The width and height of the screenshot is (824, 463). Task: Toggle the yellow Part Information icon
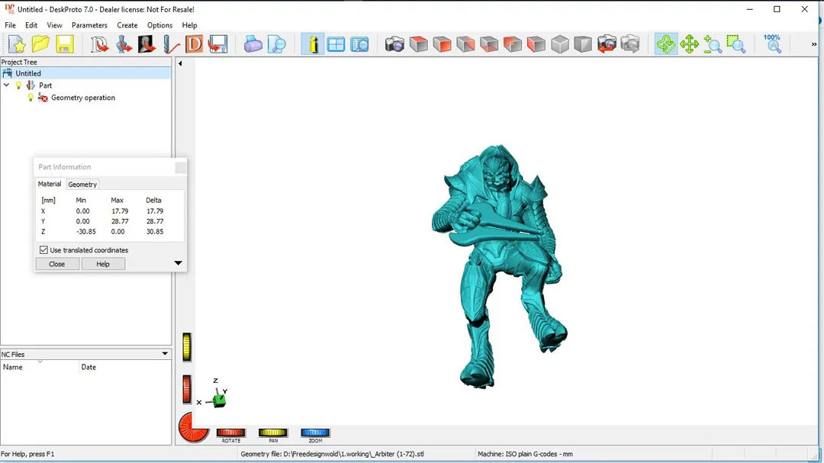point(313,44)
